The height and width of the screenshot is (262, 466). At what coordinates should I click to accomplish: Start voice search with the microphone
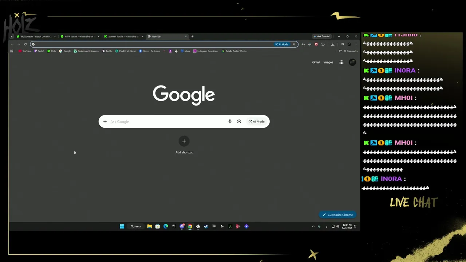point(230,122)
